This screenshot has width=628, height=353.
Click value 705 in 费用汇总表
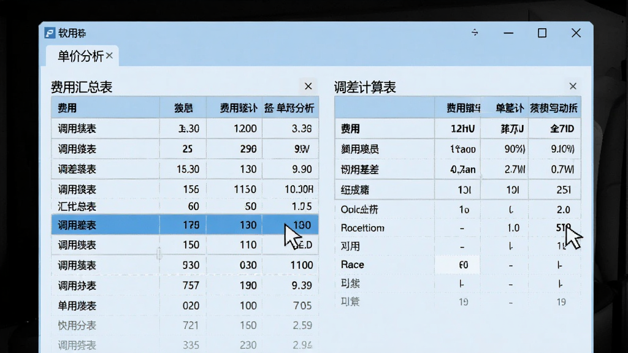[302, 305]
